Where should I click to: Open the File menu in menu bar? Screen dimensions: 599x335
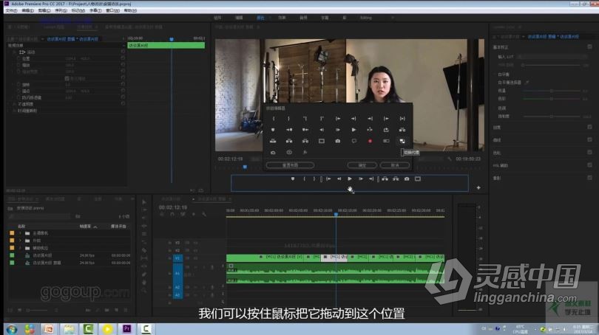pos(10,10)
